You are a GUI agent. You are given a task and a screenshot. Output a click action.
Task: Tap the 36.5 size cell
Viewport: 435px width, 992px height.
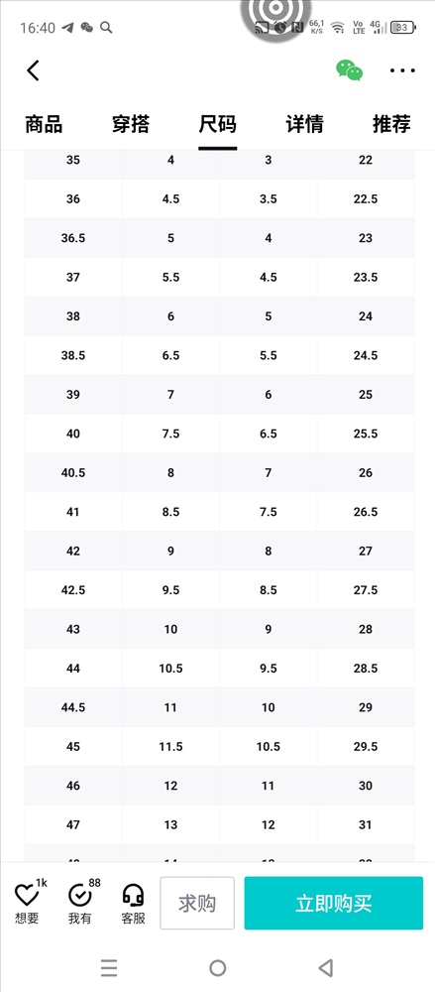tap(73, 238)
